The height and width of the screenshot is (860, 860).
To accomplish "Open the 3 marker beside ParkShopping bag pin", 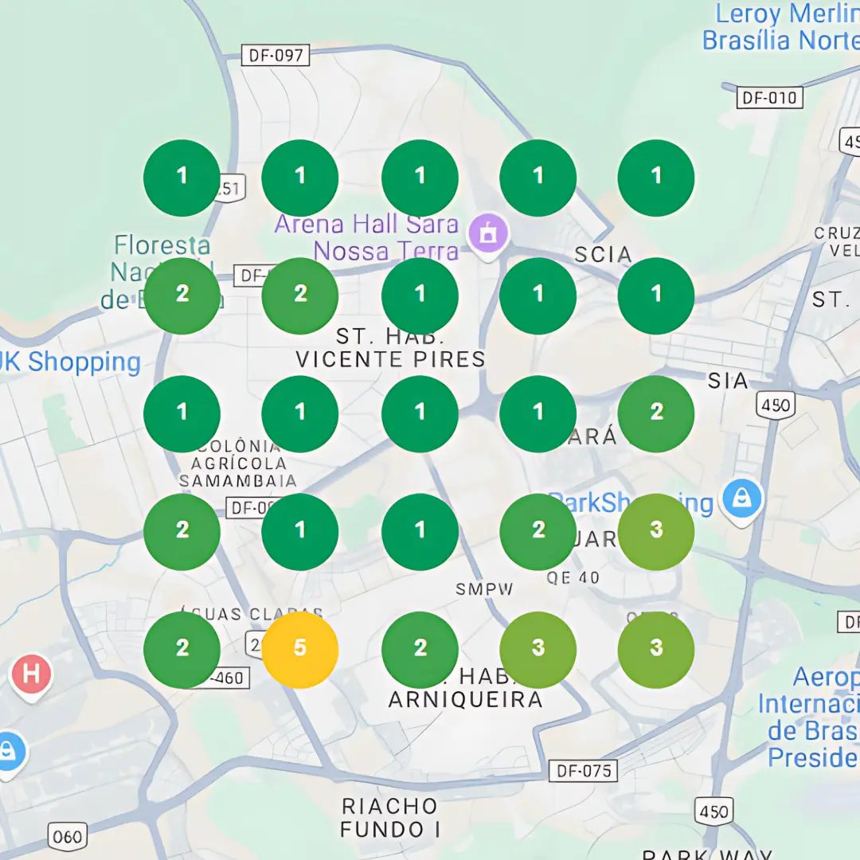I will [656, 531].
